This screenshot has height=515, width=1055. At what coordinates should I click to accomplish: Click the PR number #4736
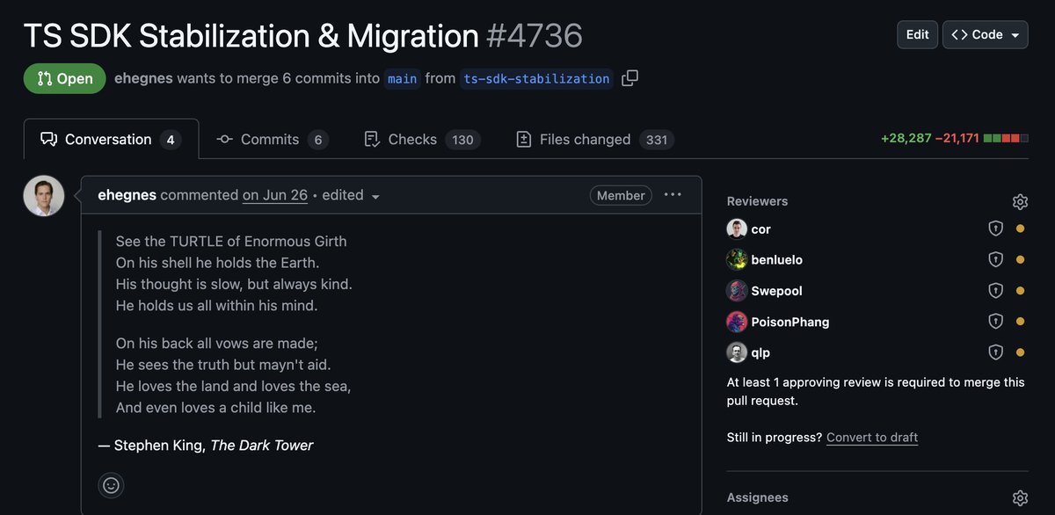tap(535, 36)
